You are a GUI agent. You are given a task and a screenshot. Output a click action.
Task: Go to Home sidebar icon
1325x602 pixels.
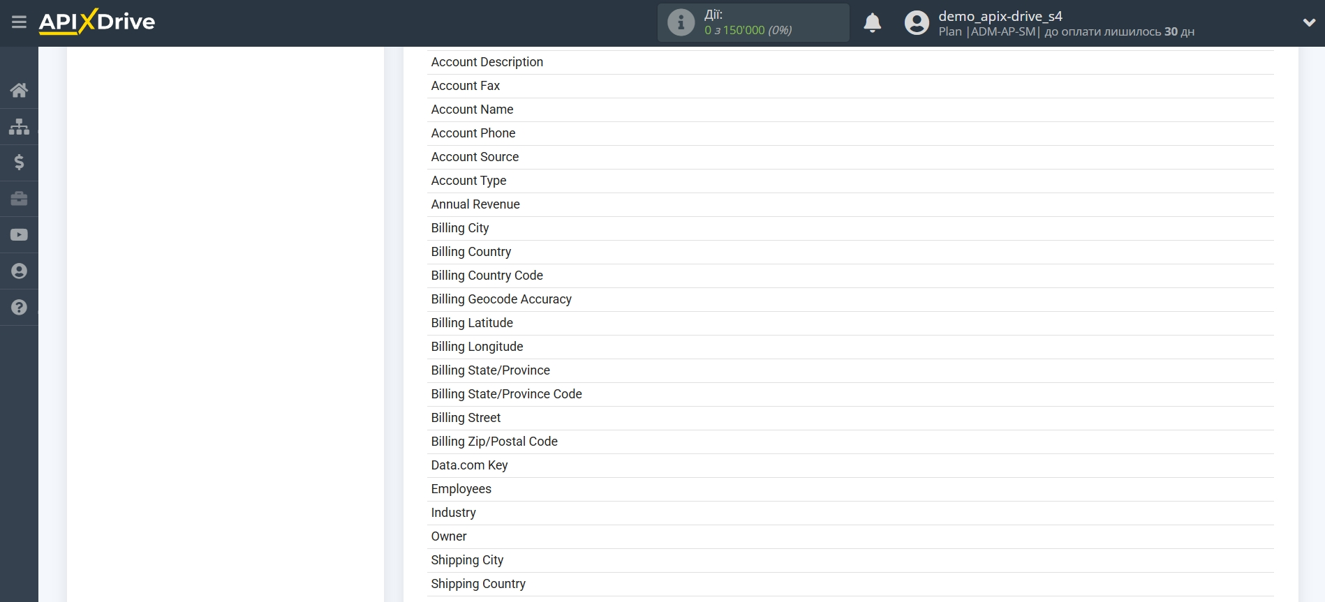[x=19, y=90]
